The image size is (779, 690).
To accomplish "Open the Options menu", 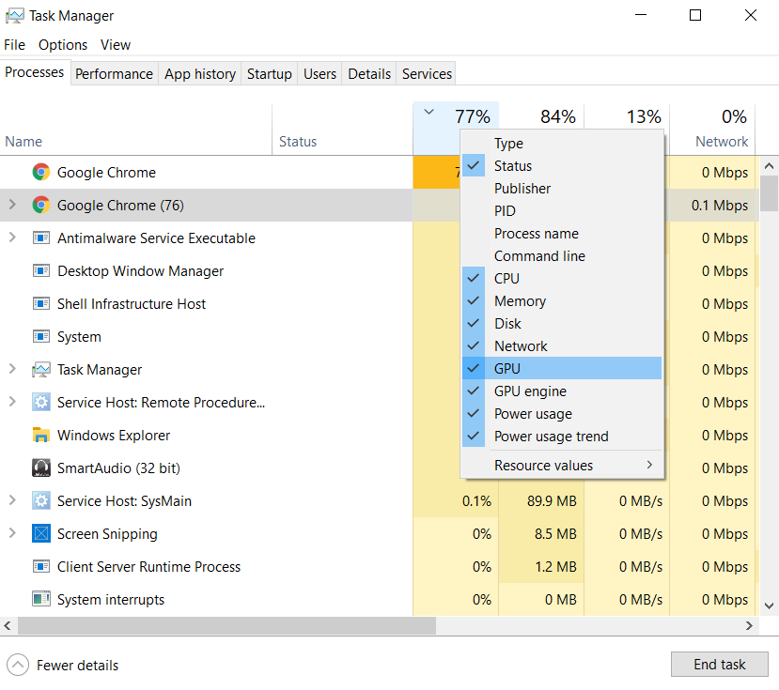I will pyautogui.click(x=63, y=45).
